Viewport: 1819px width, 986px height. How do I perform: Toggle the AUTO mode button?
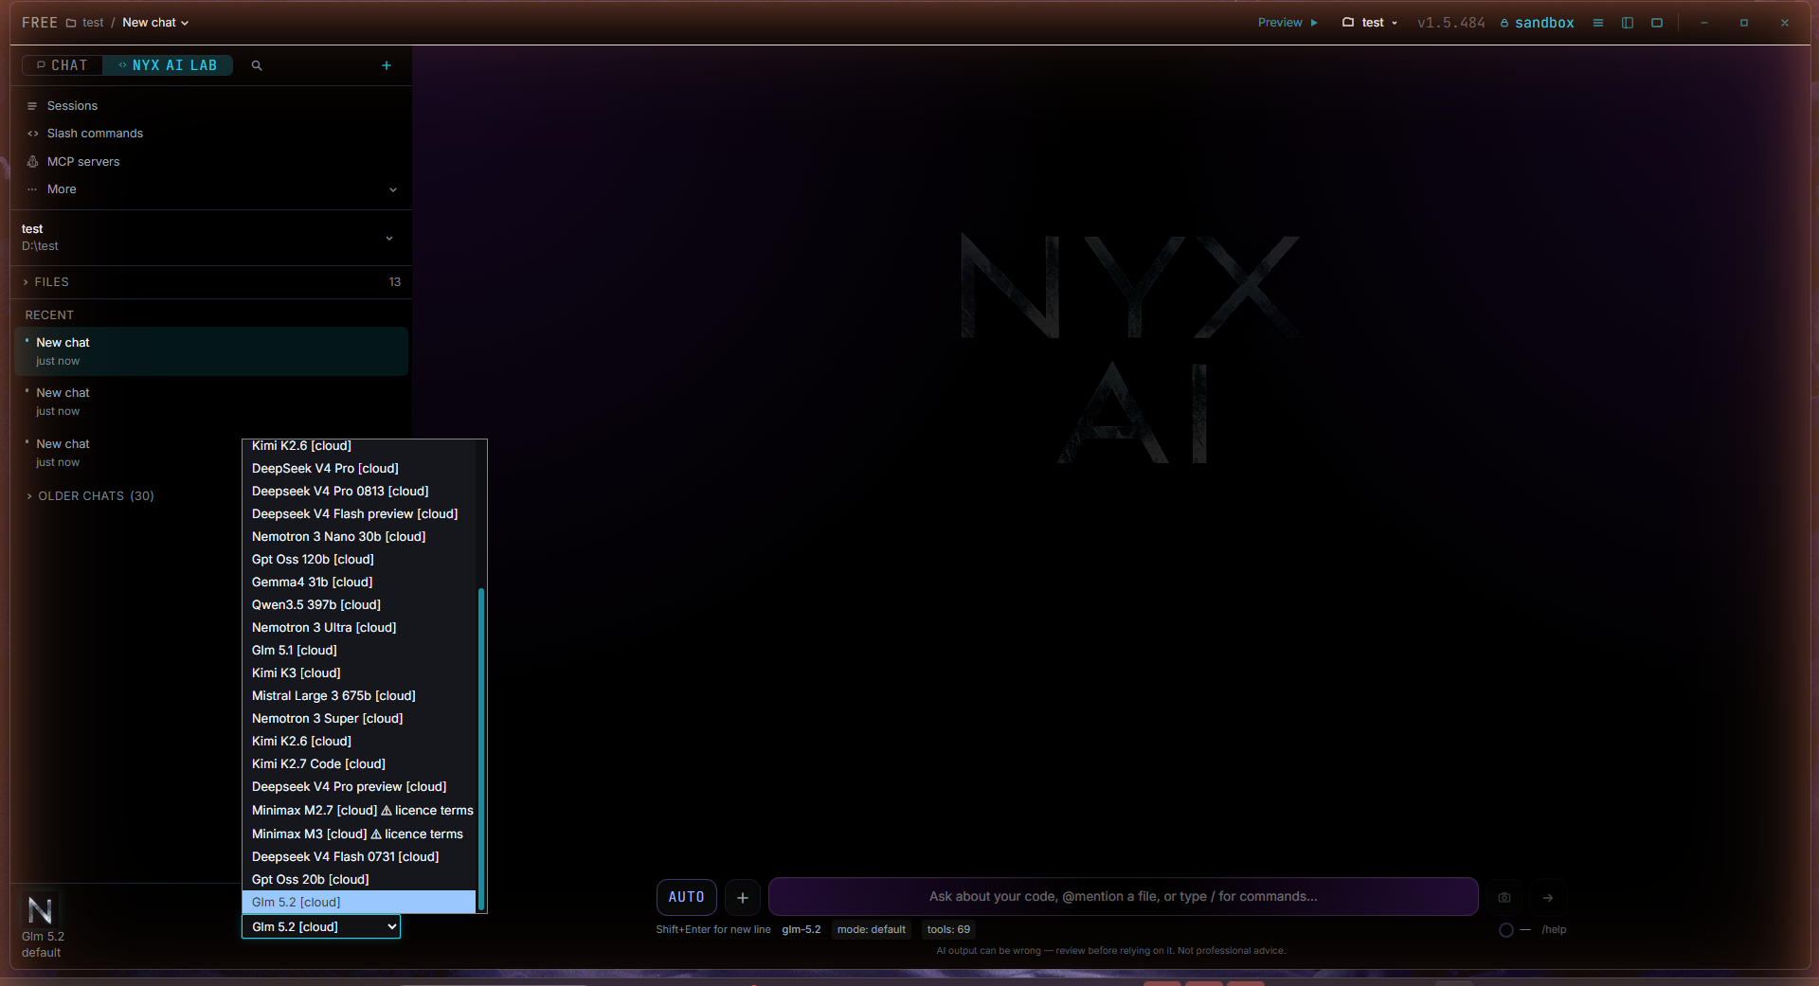click(x=687, y=897)
